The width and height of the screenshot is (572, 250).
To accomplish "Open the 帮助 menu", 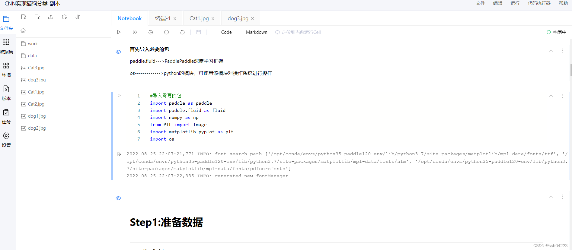I will (x=563, y=3).
